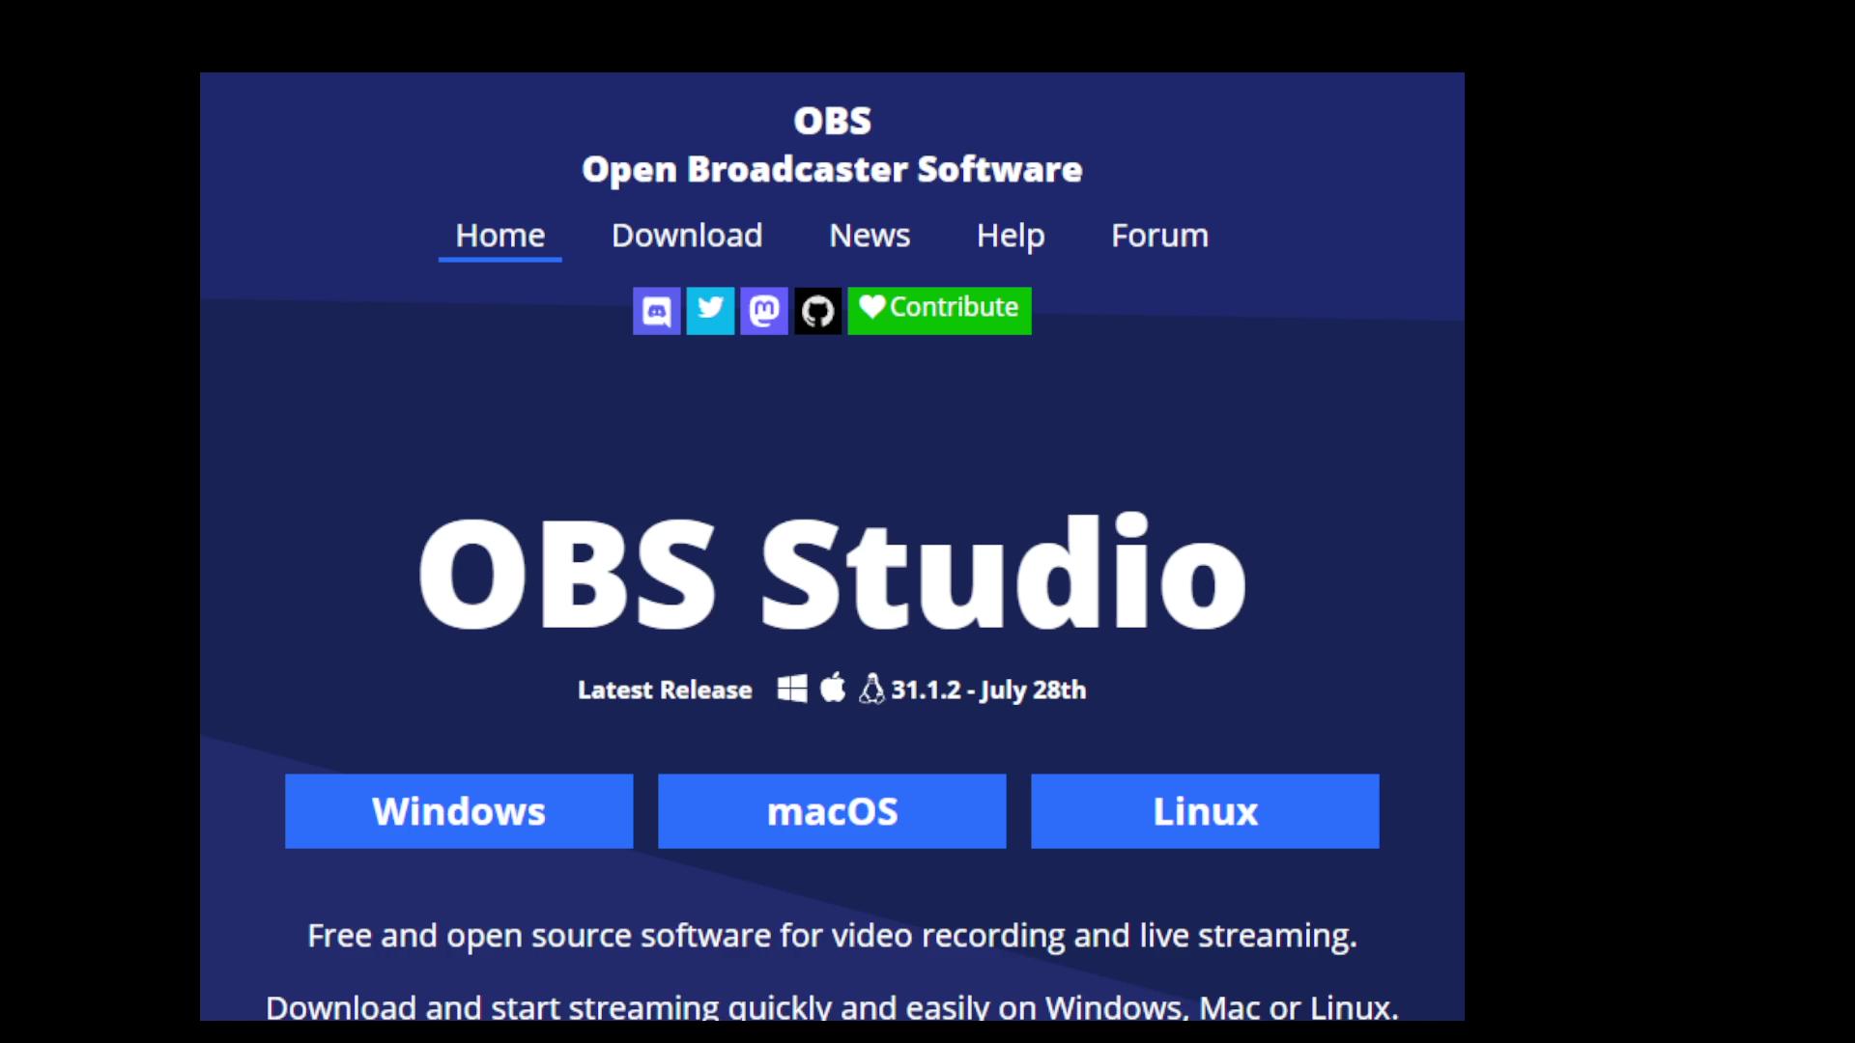Open the Help menu link

pos(1010,236)
